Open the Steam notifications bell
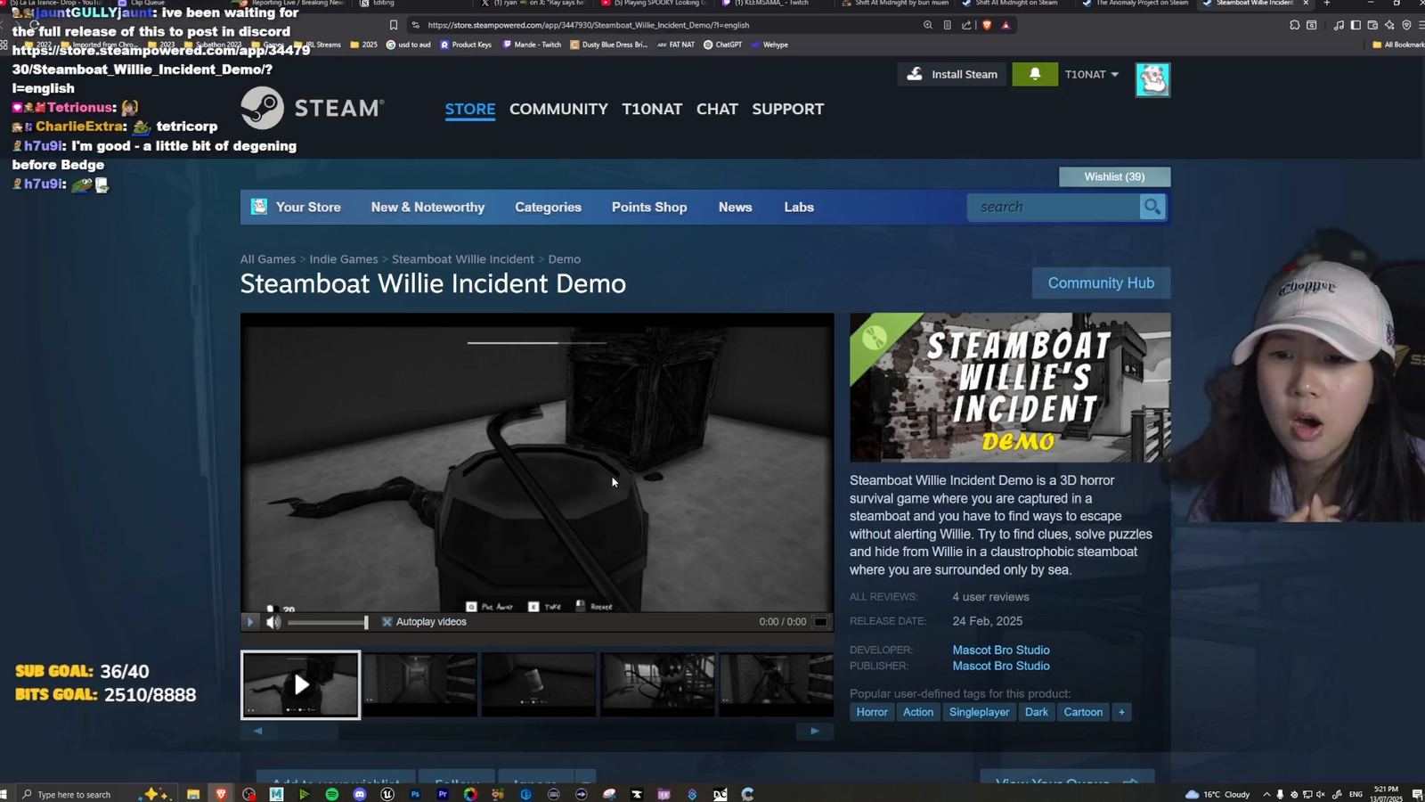1425x802 pixels. coord(1035,74)
